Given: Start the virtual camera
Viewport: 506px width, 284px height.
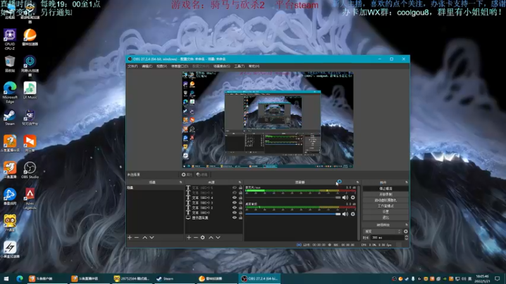Looking at the screenshot, I should (386, 200).
